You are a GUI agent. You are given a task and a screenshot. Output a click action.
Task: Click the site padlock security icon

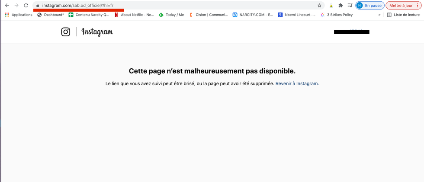tap(38, 6)
